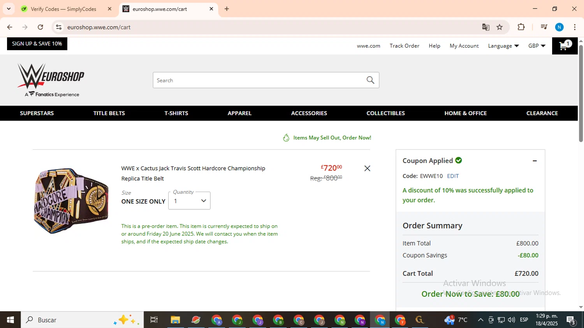Open the Chrome three-dot menu

(x=575, y=27)
